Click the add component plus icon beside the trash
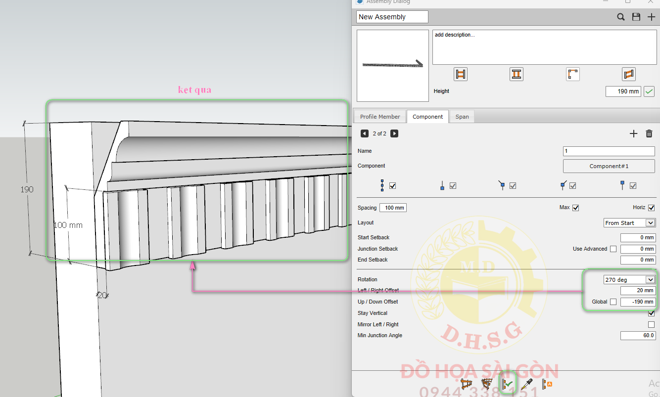Screen dimensions: 660x397 (x=633, y=133)
